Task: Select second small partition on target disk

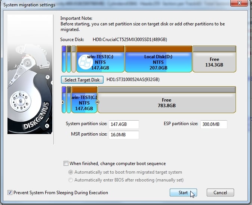Action: 69,100
